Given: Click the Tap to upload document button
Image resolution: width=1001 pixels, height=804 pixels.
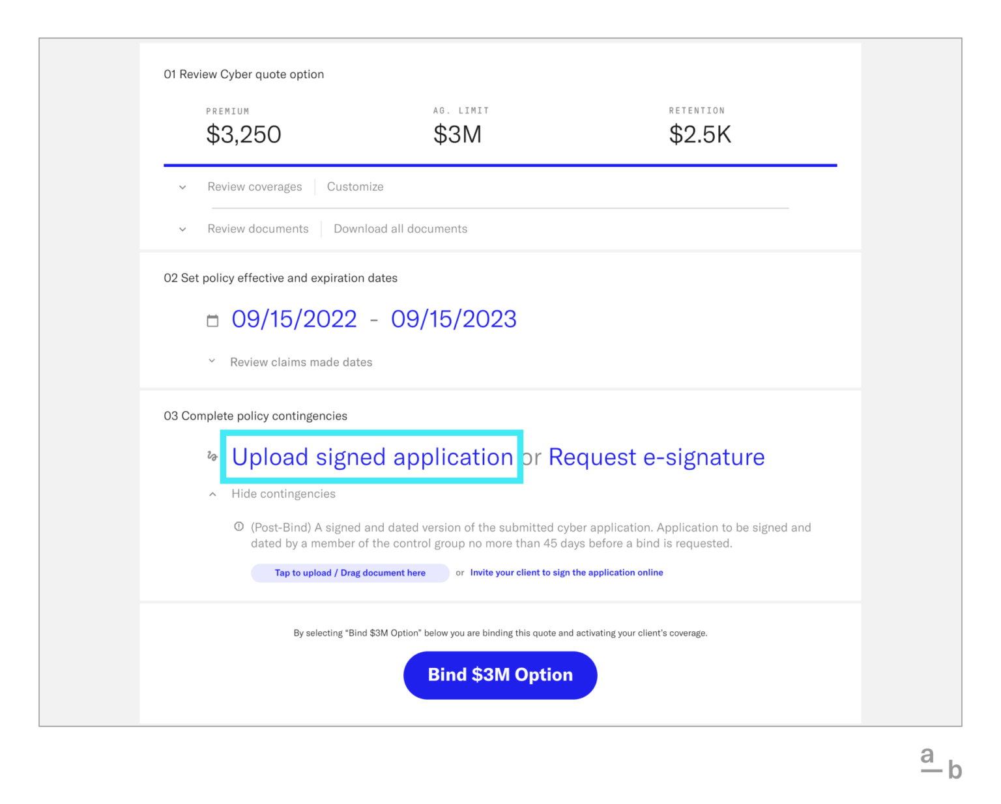Looking at the screenshot, I should [349, 573].
